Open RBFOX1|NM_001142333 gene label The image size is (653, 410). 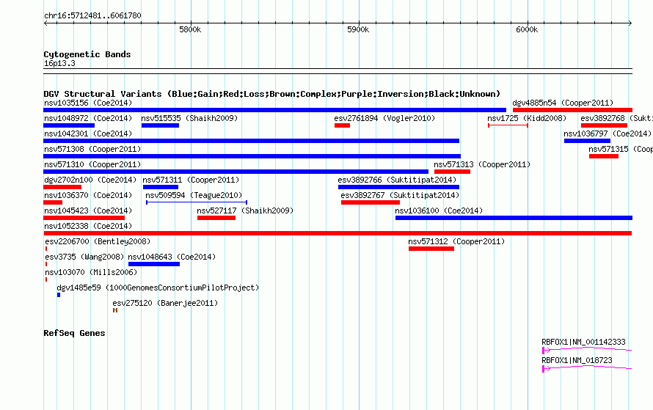[x=583, y=342]
